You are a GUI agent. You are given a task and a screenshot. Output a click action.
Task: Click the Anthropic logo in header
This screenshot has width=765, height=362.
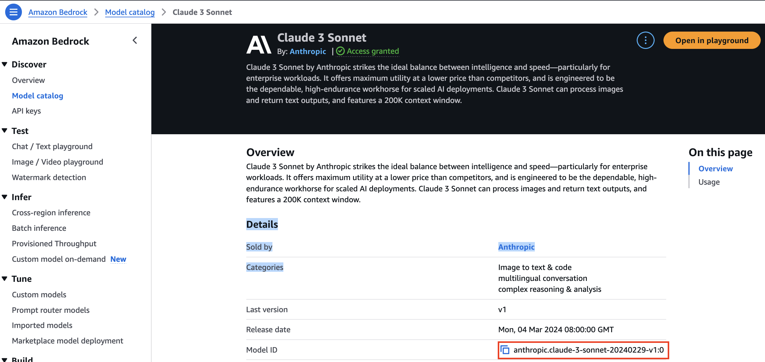pyautogui.click(x=258, y=45)
